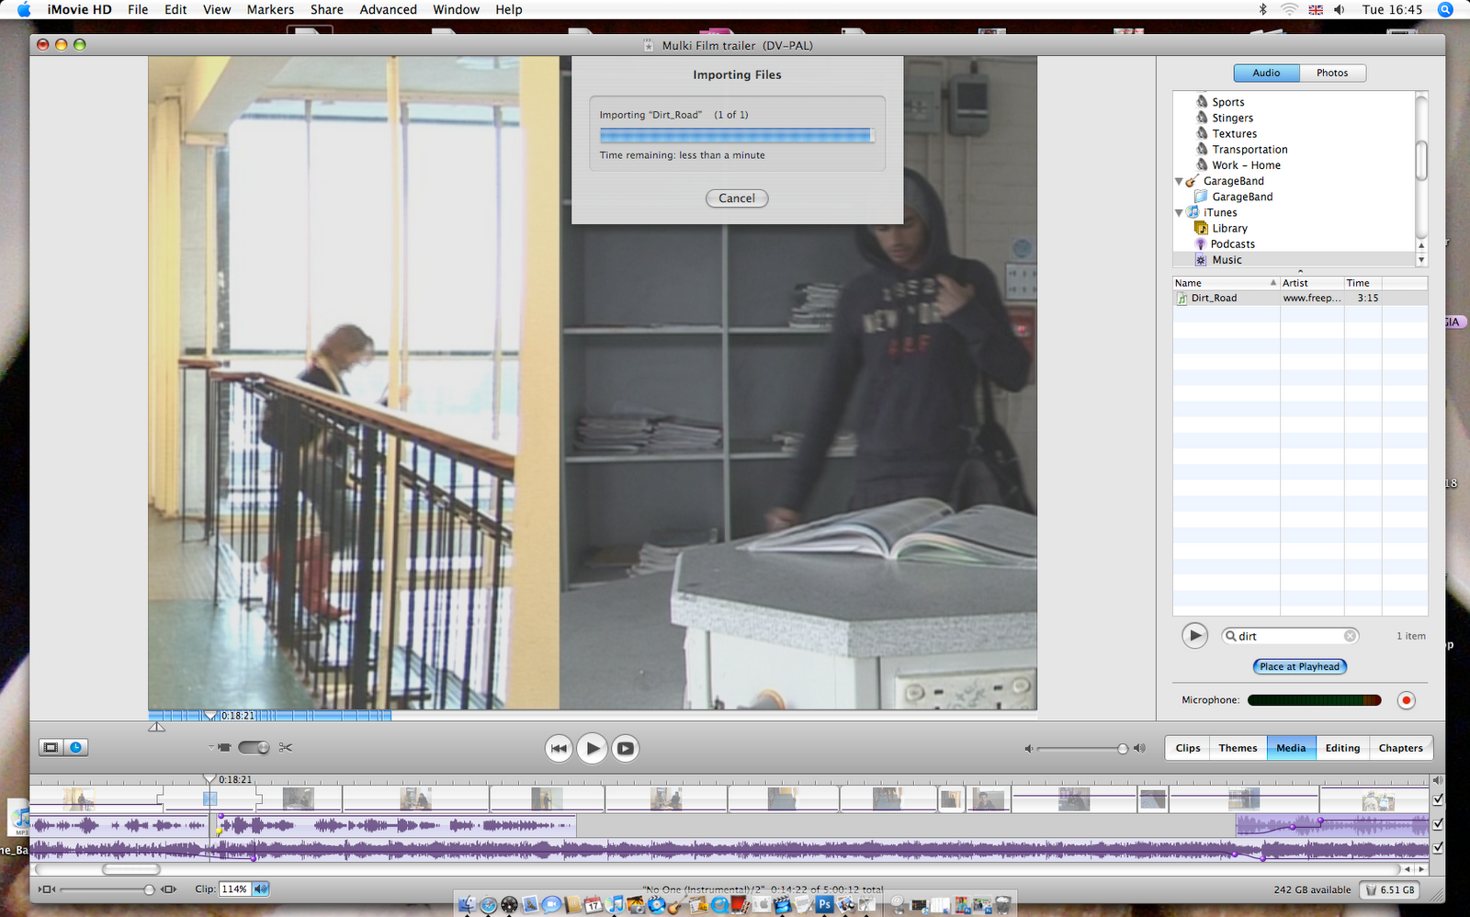Collapse the GarageBand source group
This screenshot has width=1470, height=917.
pyautogui.click(x=1179, y=181)
